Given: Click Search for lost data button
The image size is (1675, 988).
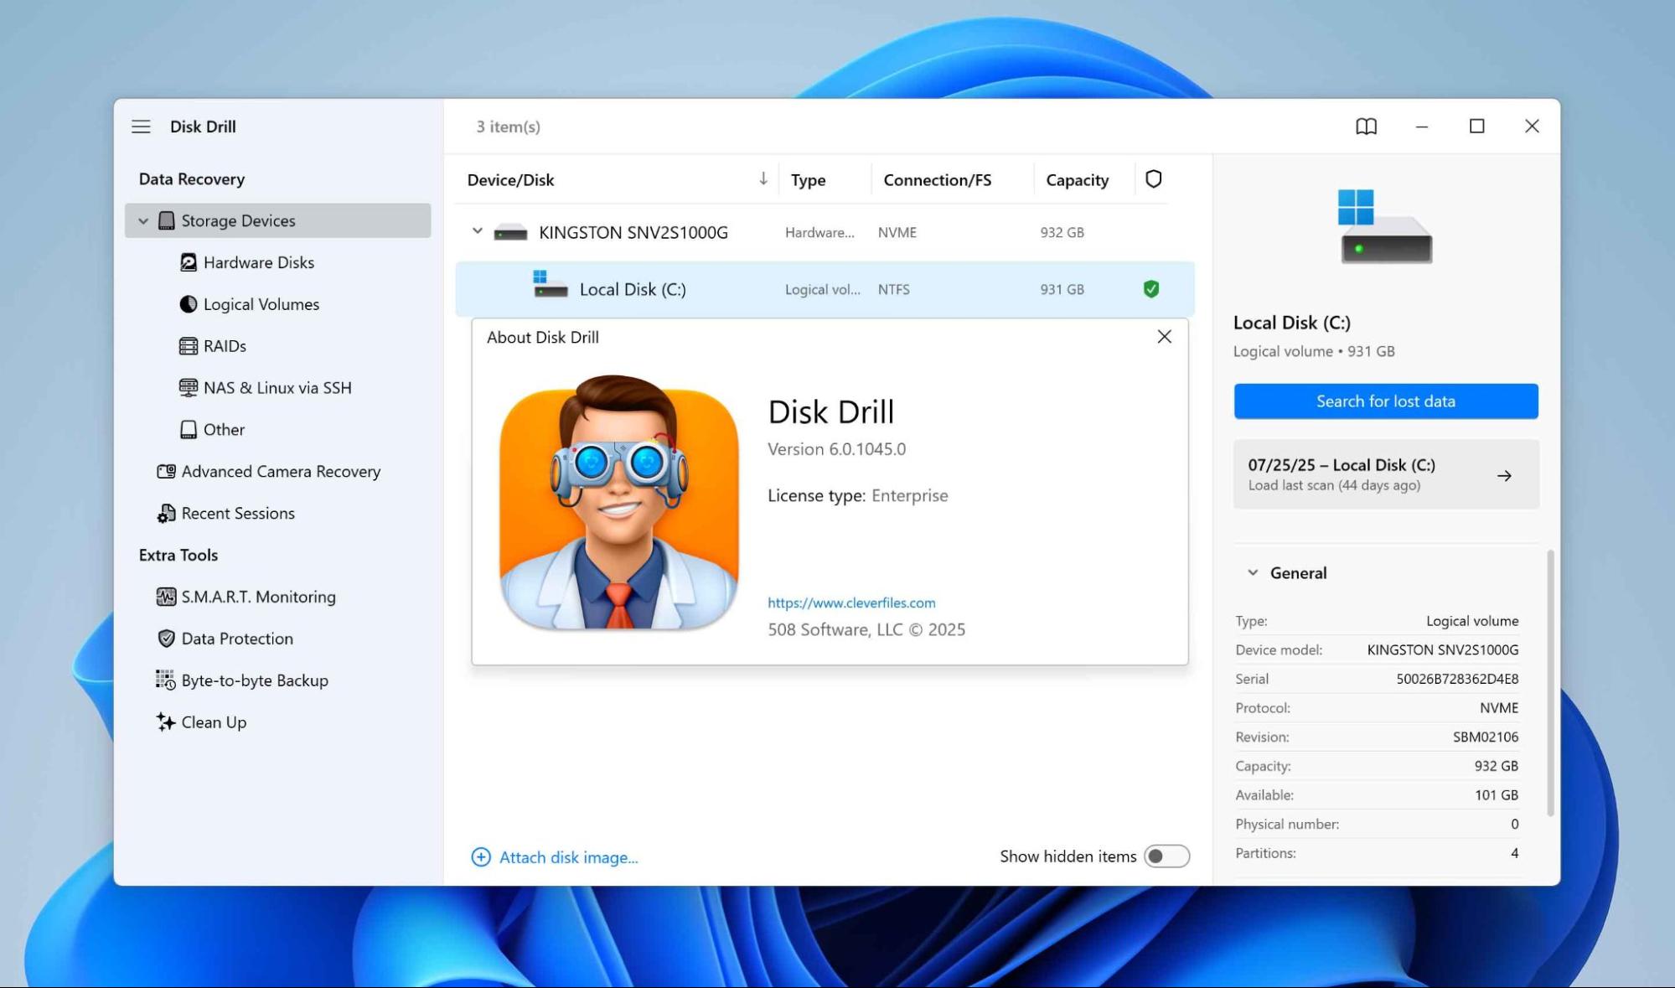Looking at the screenshot, I should click(1385, 401).
